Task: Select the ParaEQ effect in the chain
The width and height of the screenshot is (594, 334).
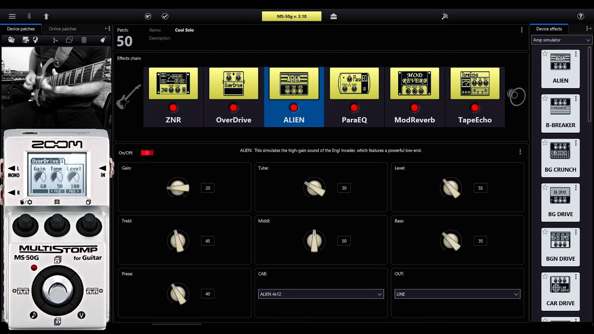Action: 354,97
